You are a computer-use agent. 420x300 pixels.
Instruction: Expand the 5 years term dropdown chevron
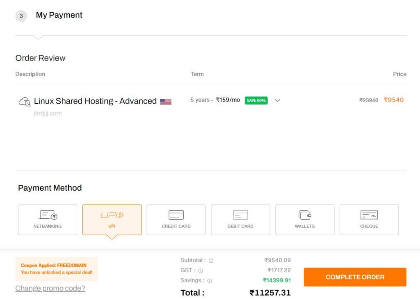(277, 100)
